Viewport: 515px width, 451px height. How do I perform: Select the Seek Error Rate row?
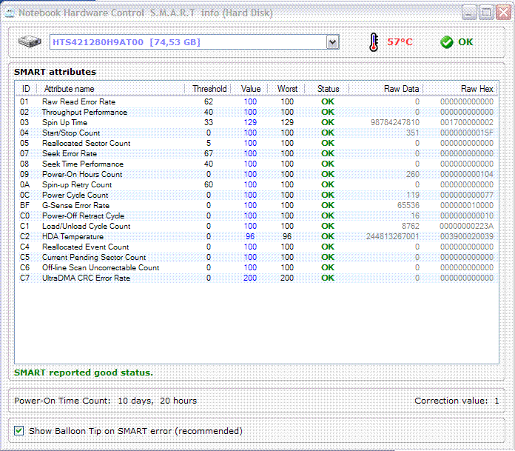coord(257,153)
